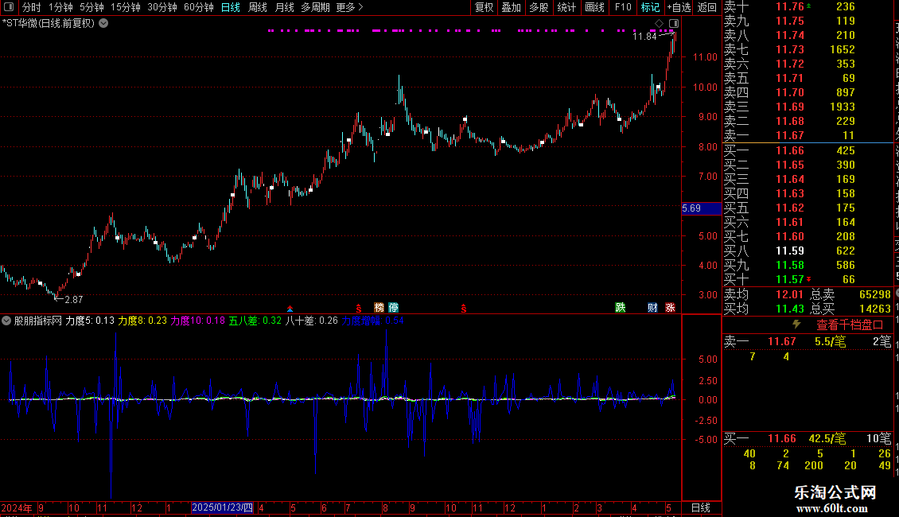Click the 5.69 price label on axis

click(701, 208)
